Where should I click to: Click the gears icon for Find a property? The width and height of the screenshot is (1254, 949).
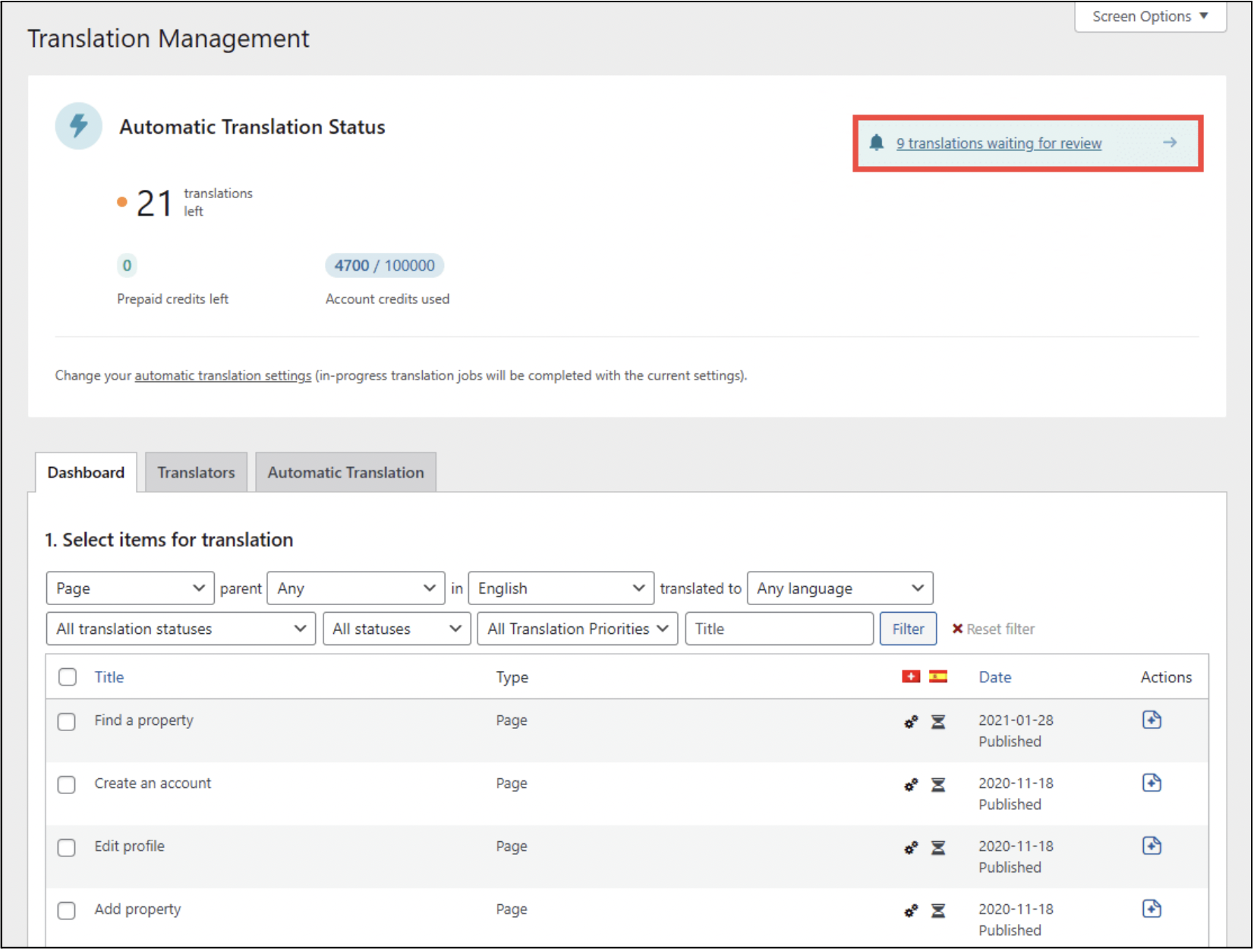[x=910, y=722]
